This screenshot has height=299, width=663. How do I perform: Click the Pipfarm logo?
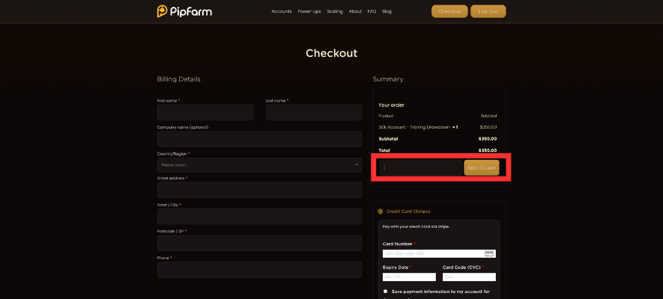181,11
